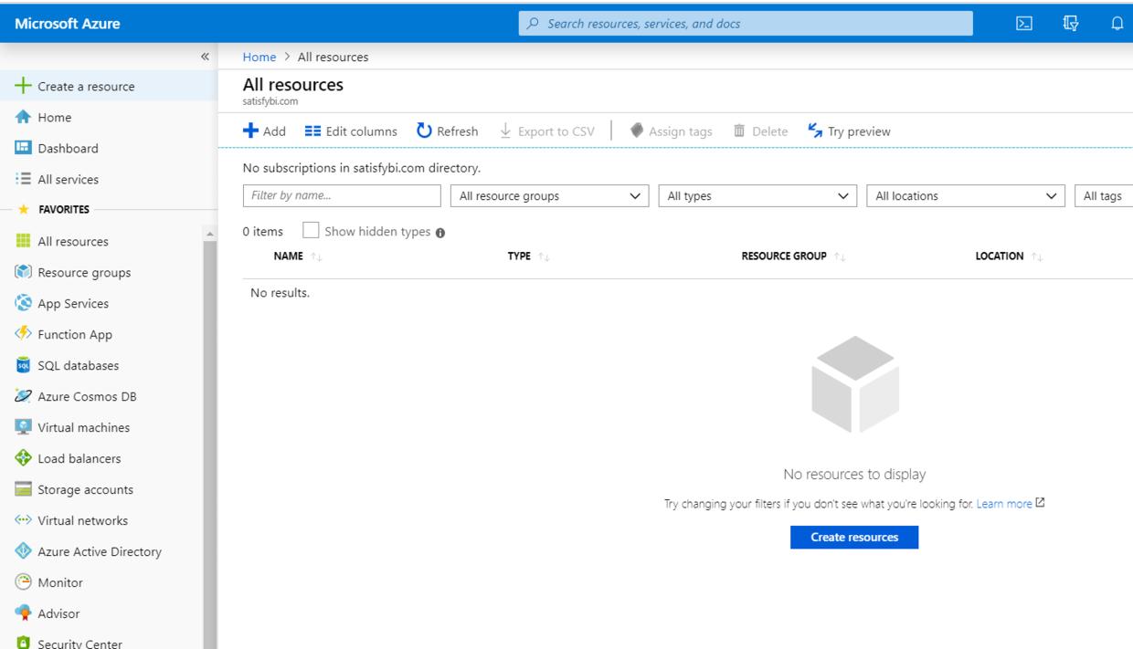Open Notifications bell
This screenshot has height=649, width=1133.
point(1116,24)
